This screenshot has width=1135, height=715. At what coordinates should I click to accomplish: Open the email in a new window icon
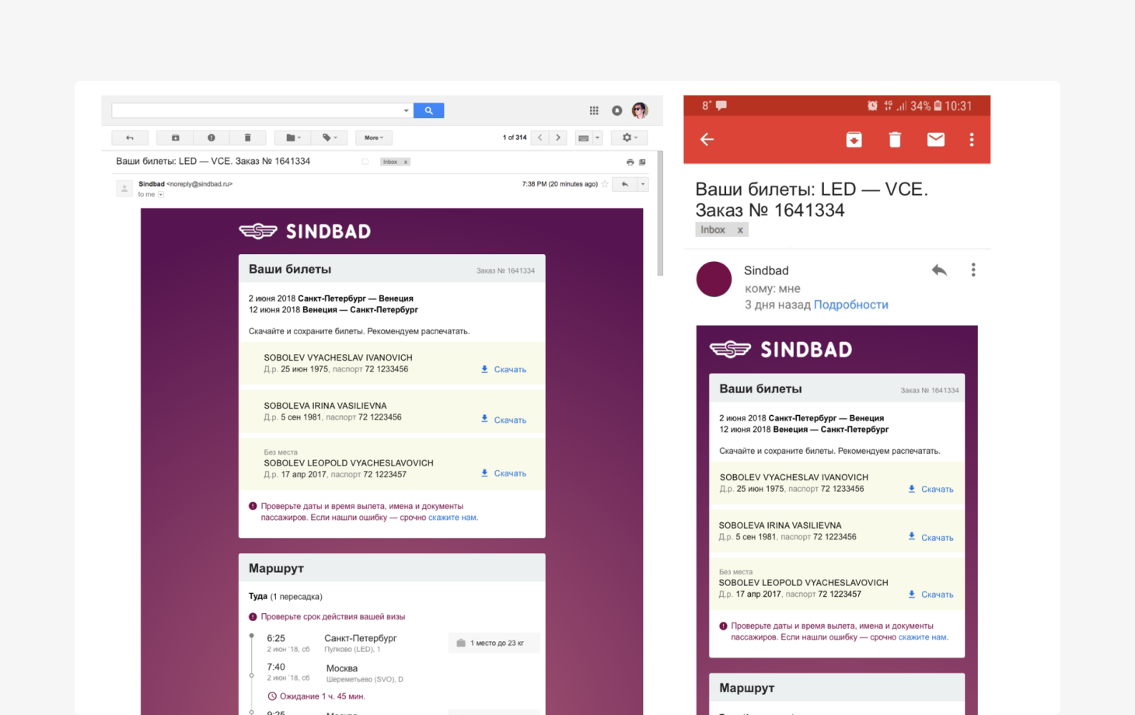[642, 162]
